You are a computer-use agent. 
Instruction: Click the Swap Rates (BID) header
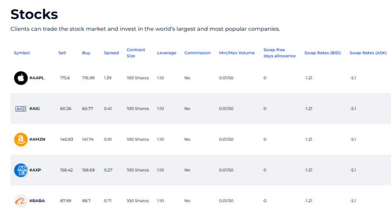[322, 53]
